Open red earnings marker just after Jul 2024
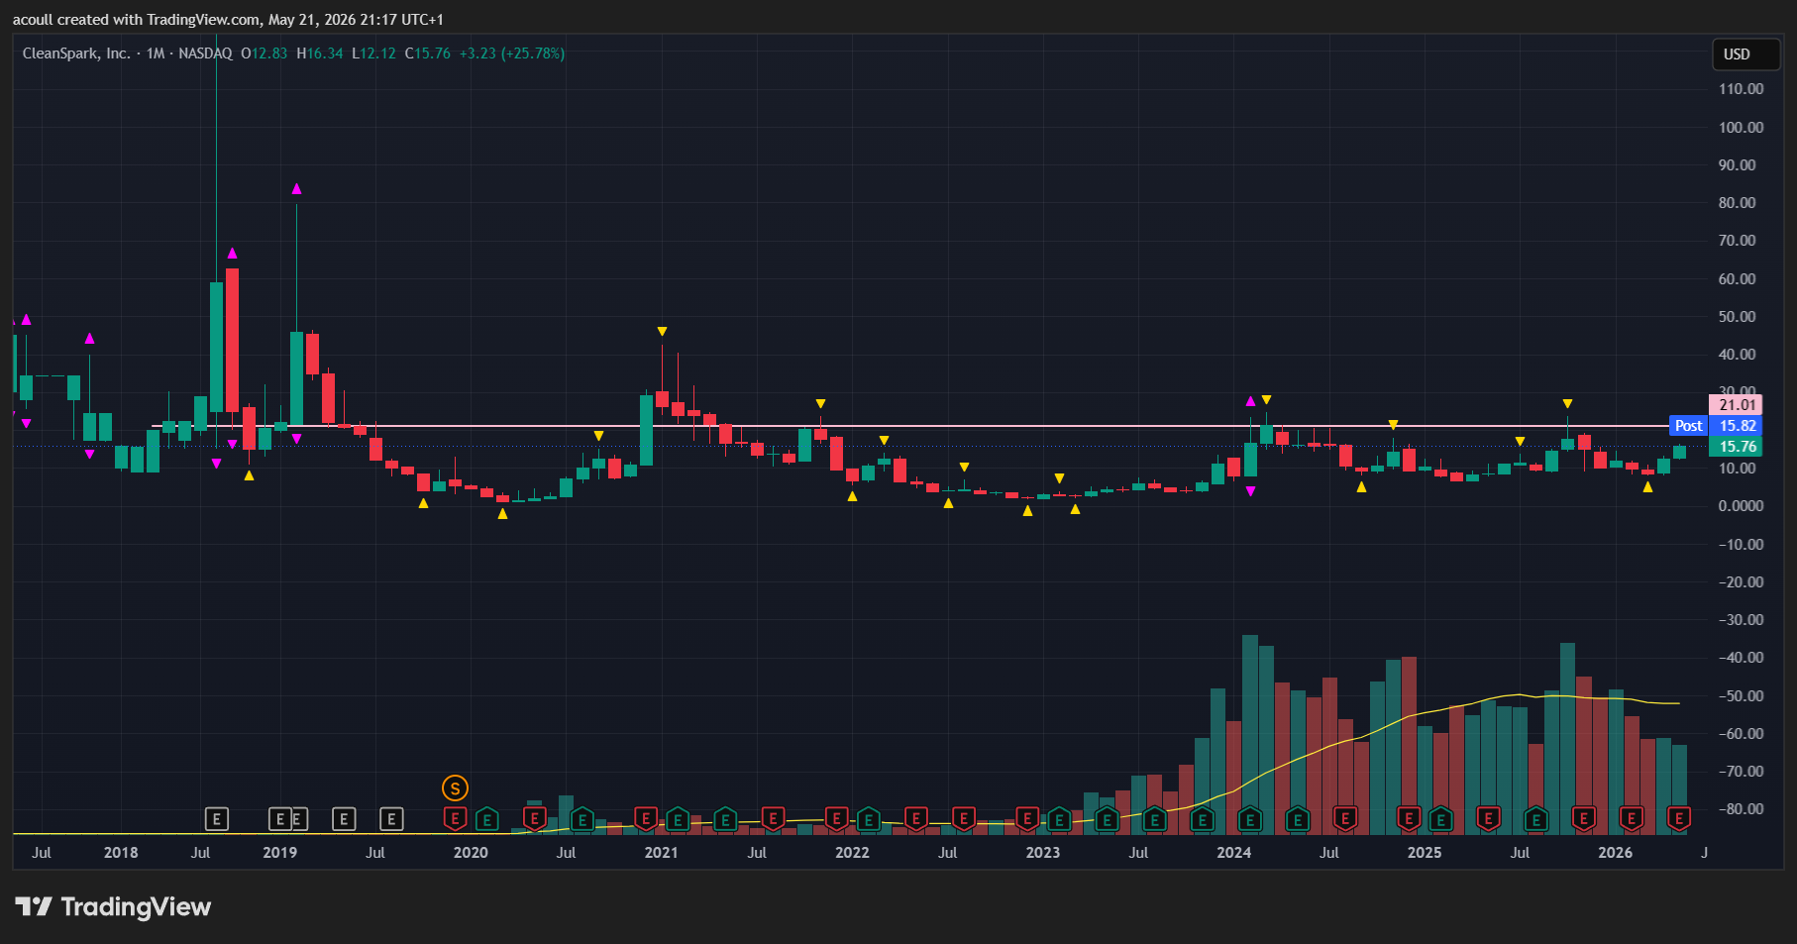Viewport: 1797px width, 944px height. (1345, 819)
